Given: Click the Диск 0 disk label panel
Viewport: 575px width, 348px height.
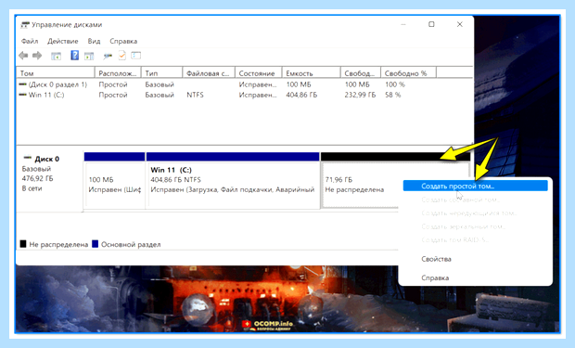Looking at the screenshot, I should pos(50,181).
